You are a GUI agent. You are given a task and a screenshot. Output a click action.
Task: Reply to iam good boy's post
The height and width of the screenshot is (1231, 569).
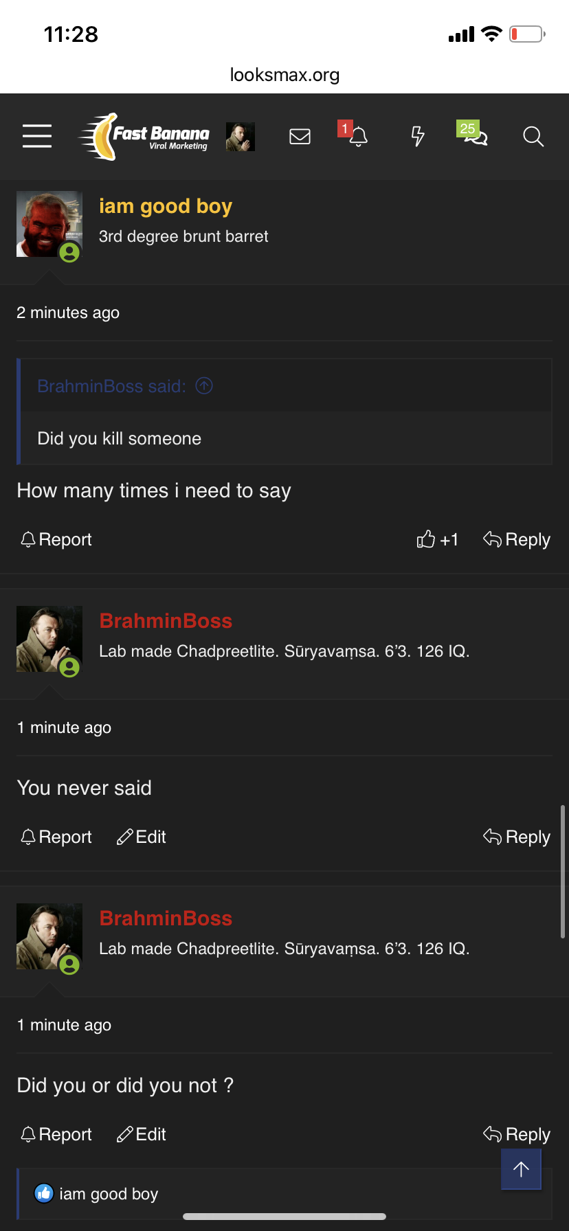517,540
